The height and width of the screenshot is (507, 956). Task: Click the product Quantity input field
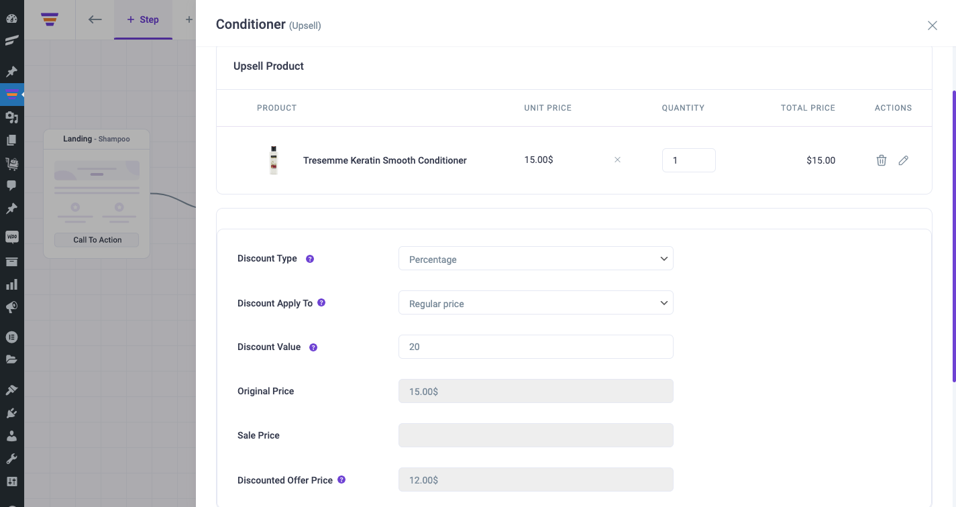(689, 160)
